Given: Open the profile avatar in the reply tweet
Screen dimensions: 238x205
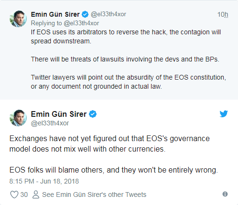Looking at the screenshot, I should click(18, 19).
